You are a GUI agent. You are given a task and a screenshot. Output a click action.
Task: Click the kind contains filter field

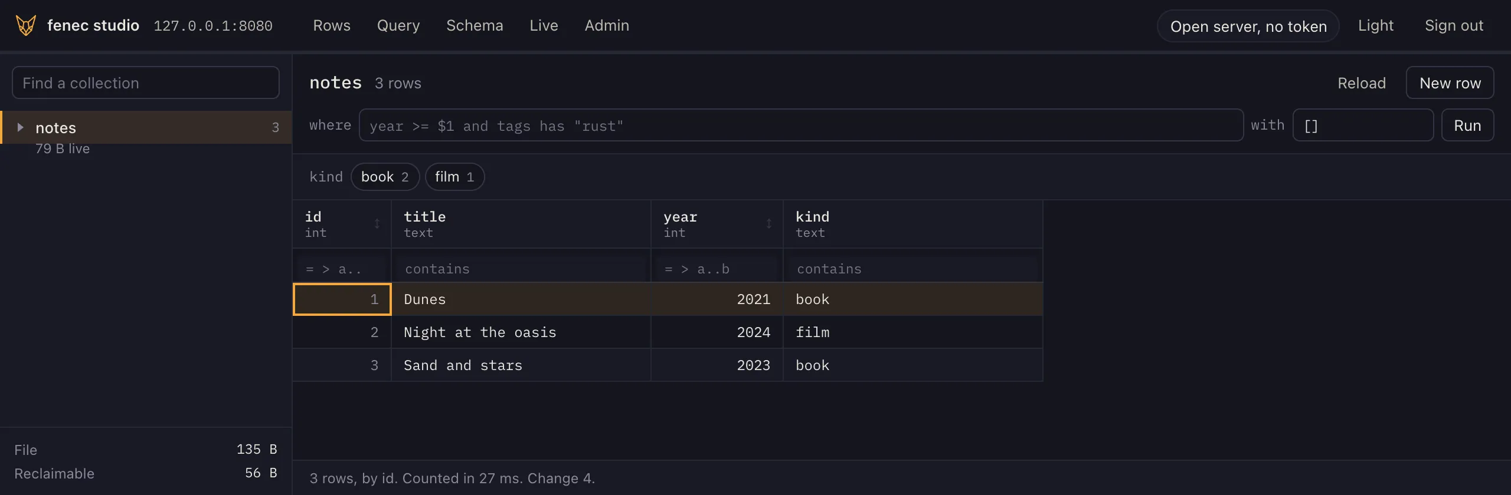point(913,269)
